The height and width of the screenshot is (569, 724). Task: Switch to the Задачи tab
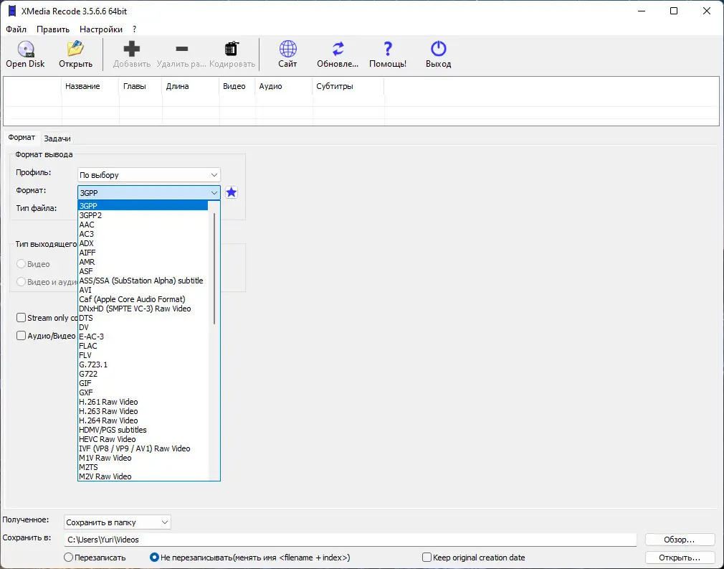[57, 138]
